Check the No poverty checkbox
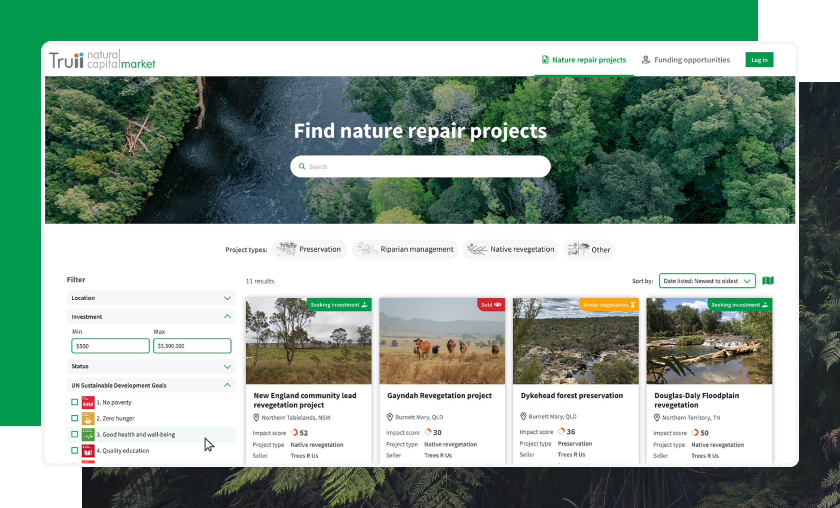 [x=74, y=402]
